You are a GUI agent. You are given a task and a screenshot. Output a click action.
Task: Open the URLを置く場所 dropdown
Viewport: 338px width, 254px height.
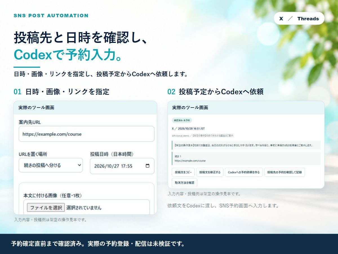51,165
